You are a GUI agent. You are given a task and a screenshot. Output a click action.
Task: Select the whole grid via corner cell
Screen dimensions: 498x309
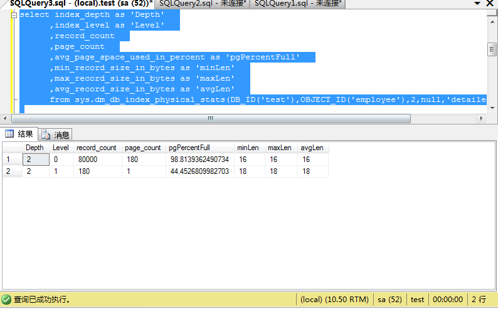pos(13,148)
